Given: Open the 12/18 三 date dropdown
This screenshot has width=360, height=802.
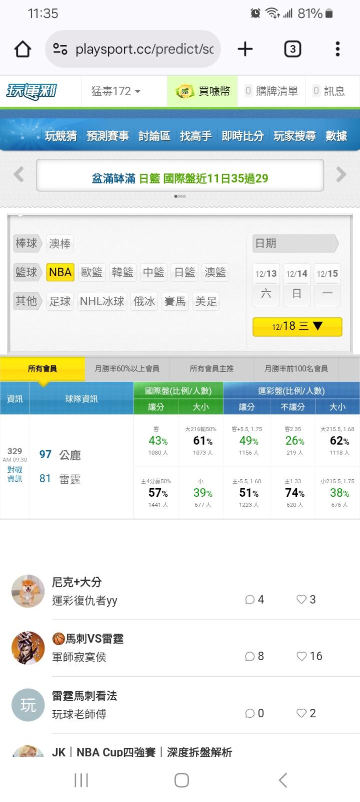Looking at the screenshot, I should point(297,326).
